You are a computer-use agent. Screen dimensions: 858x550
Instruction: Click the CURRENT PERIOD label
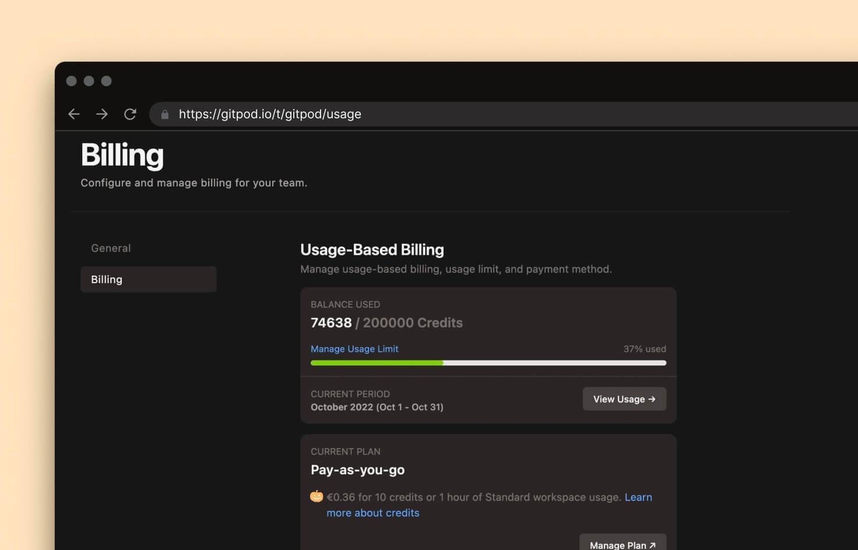350,394
